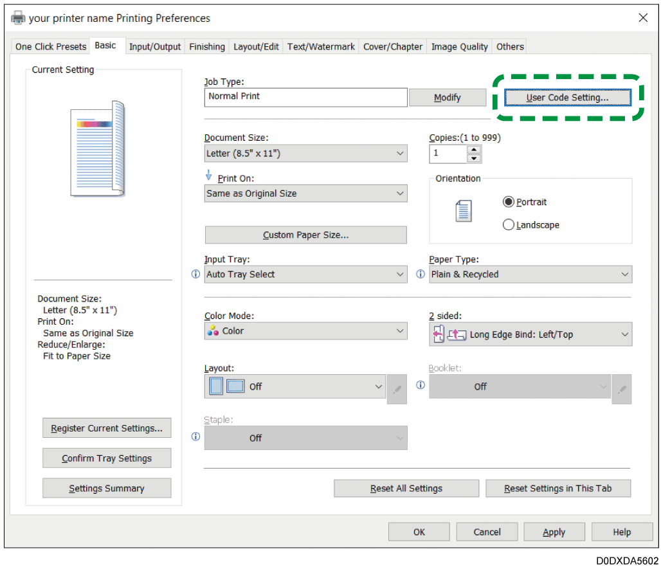Click the User Code Setting button
Image resolution: width=661 pixels, height=569 pixels.
pos(567,98)
